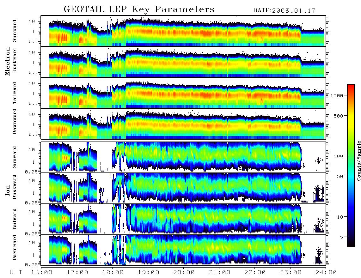Click the vertical Ion group label
This screenshot has width=361, height=278.
click(7, 190)
